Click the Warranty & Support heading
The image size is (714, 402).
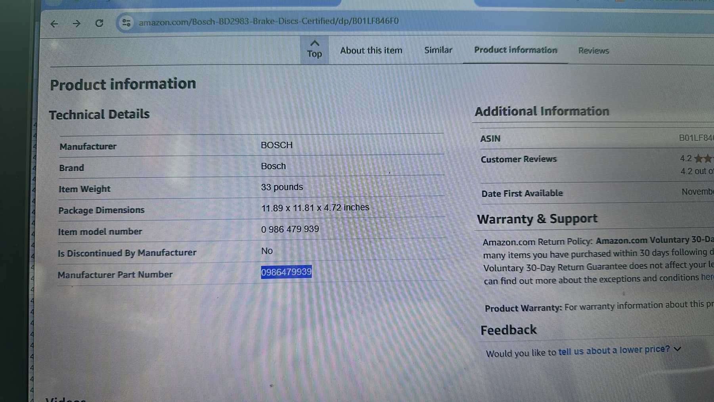tap(537, 219)
